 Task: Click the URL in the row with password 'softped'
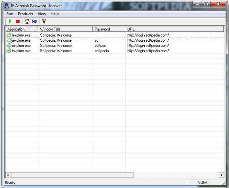coord(148,46)
